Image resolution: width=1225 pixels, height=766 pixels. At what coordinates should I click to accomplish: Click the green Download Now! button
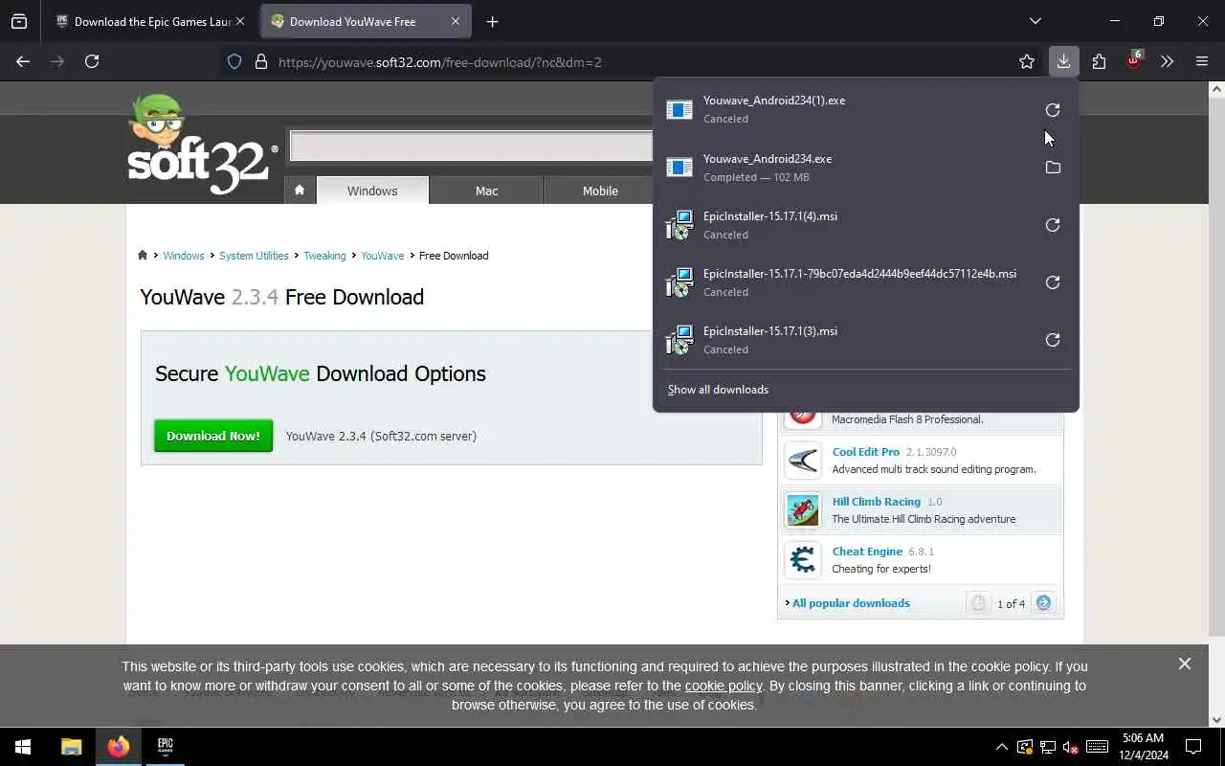click(x=213, y=436)
